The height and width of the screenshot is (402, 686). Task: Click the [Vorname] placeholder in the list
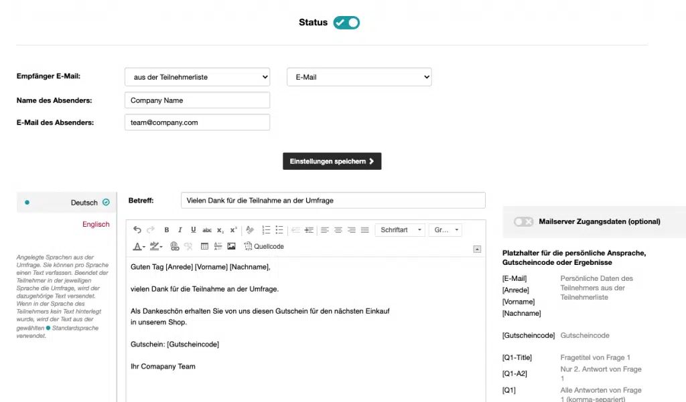[x=519, y=302]
